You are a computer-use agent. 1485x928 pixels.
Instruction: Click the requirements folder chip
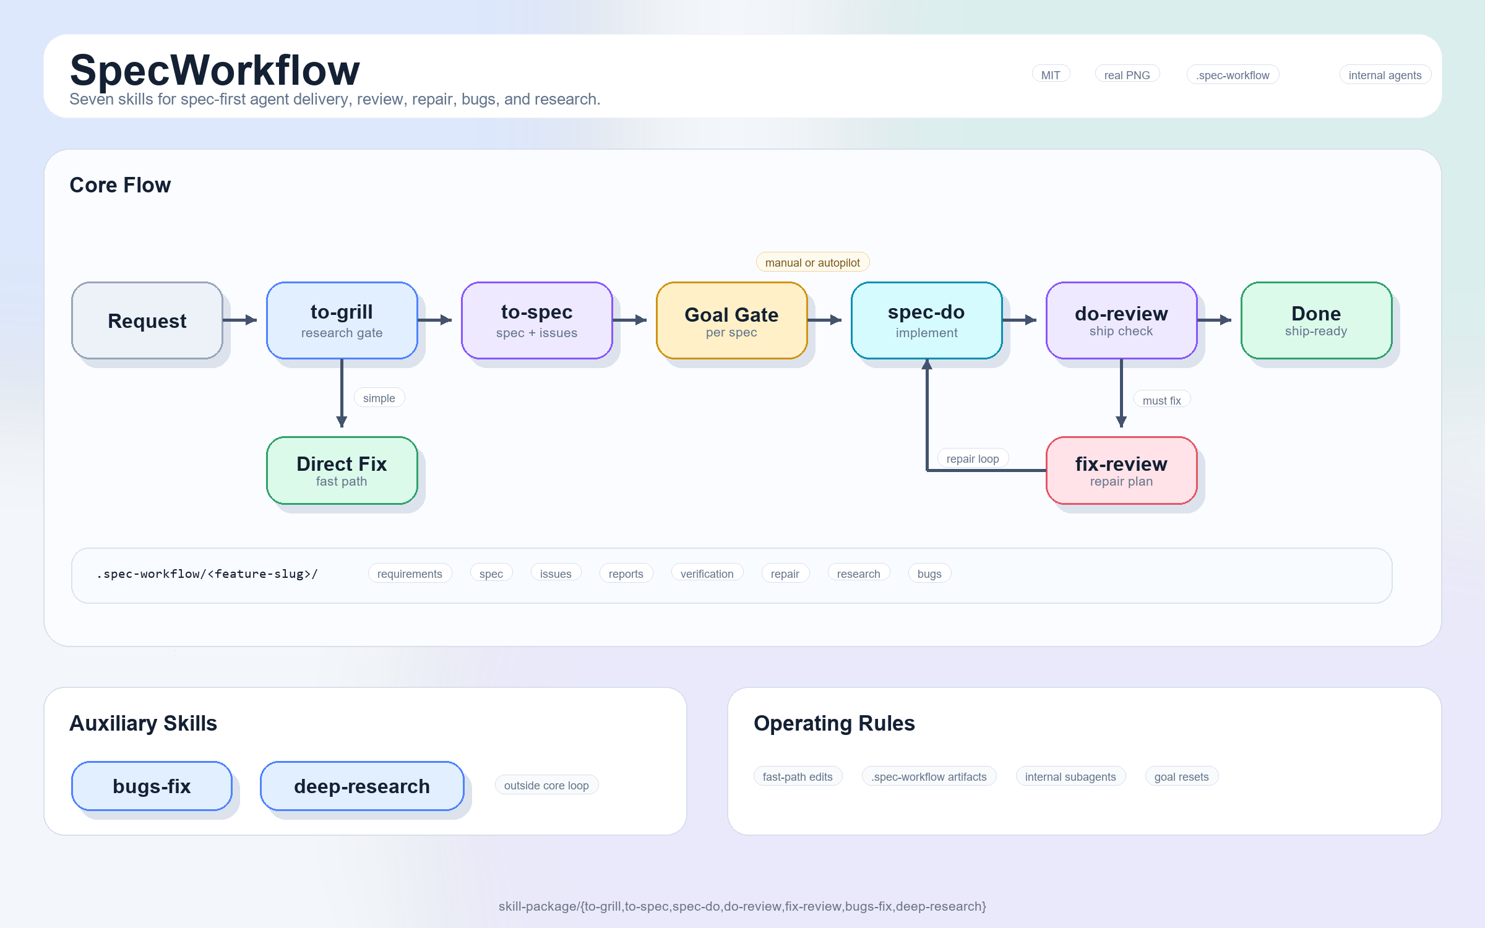(x=410, y=574)
